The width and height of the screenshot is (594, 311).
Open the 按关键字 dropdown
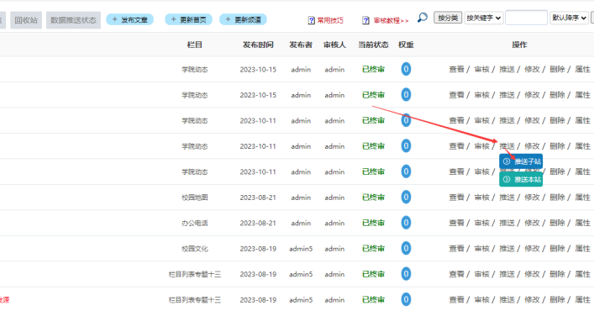484,18
